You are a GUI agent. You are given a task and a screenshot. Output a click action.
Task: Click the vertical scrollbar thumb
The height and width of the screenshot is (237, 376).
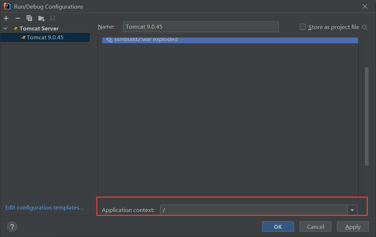coord(366,117)
